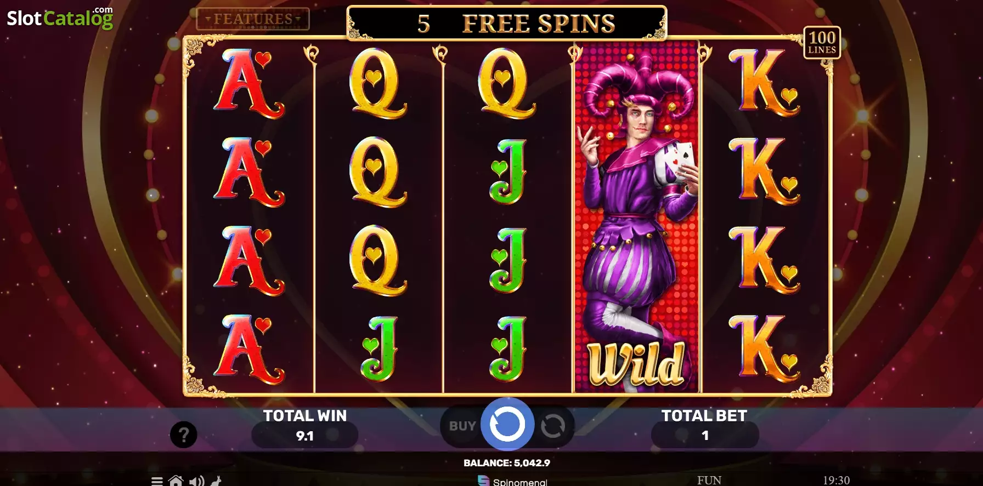Toggle the autoplay circular arrows button

tap(553, 426)
